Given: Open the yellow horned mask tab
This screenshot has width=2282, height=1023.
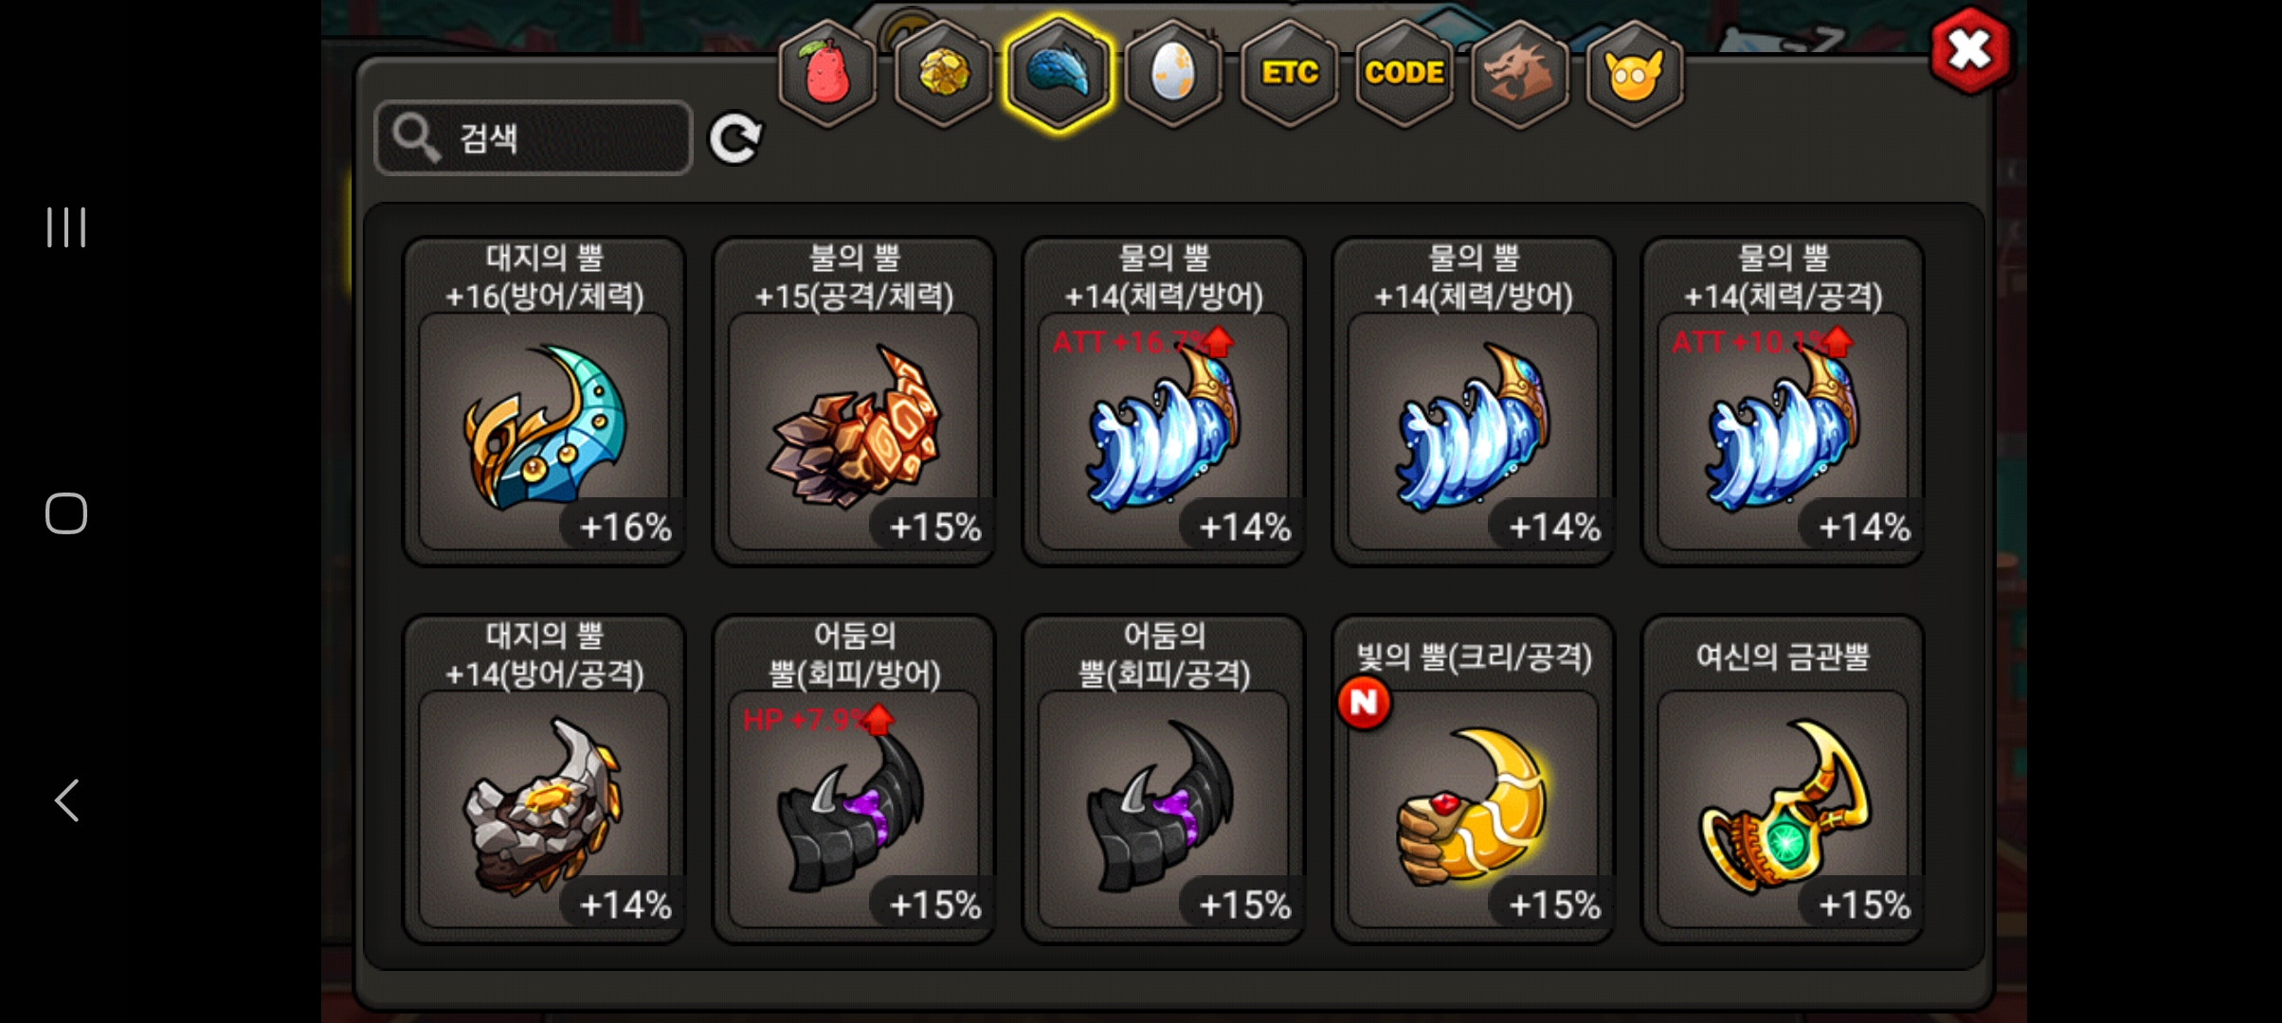Looking at the screenshot, I should pyautogui.click(x=1634, y=73).
